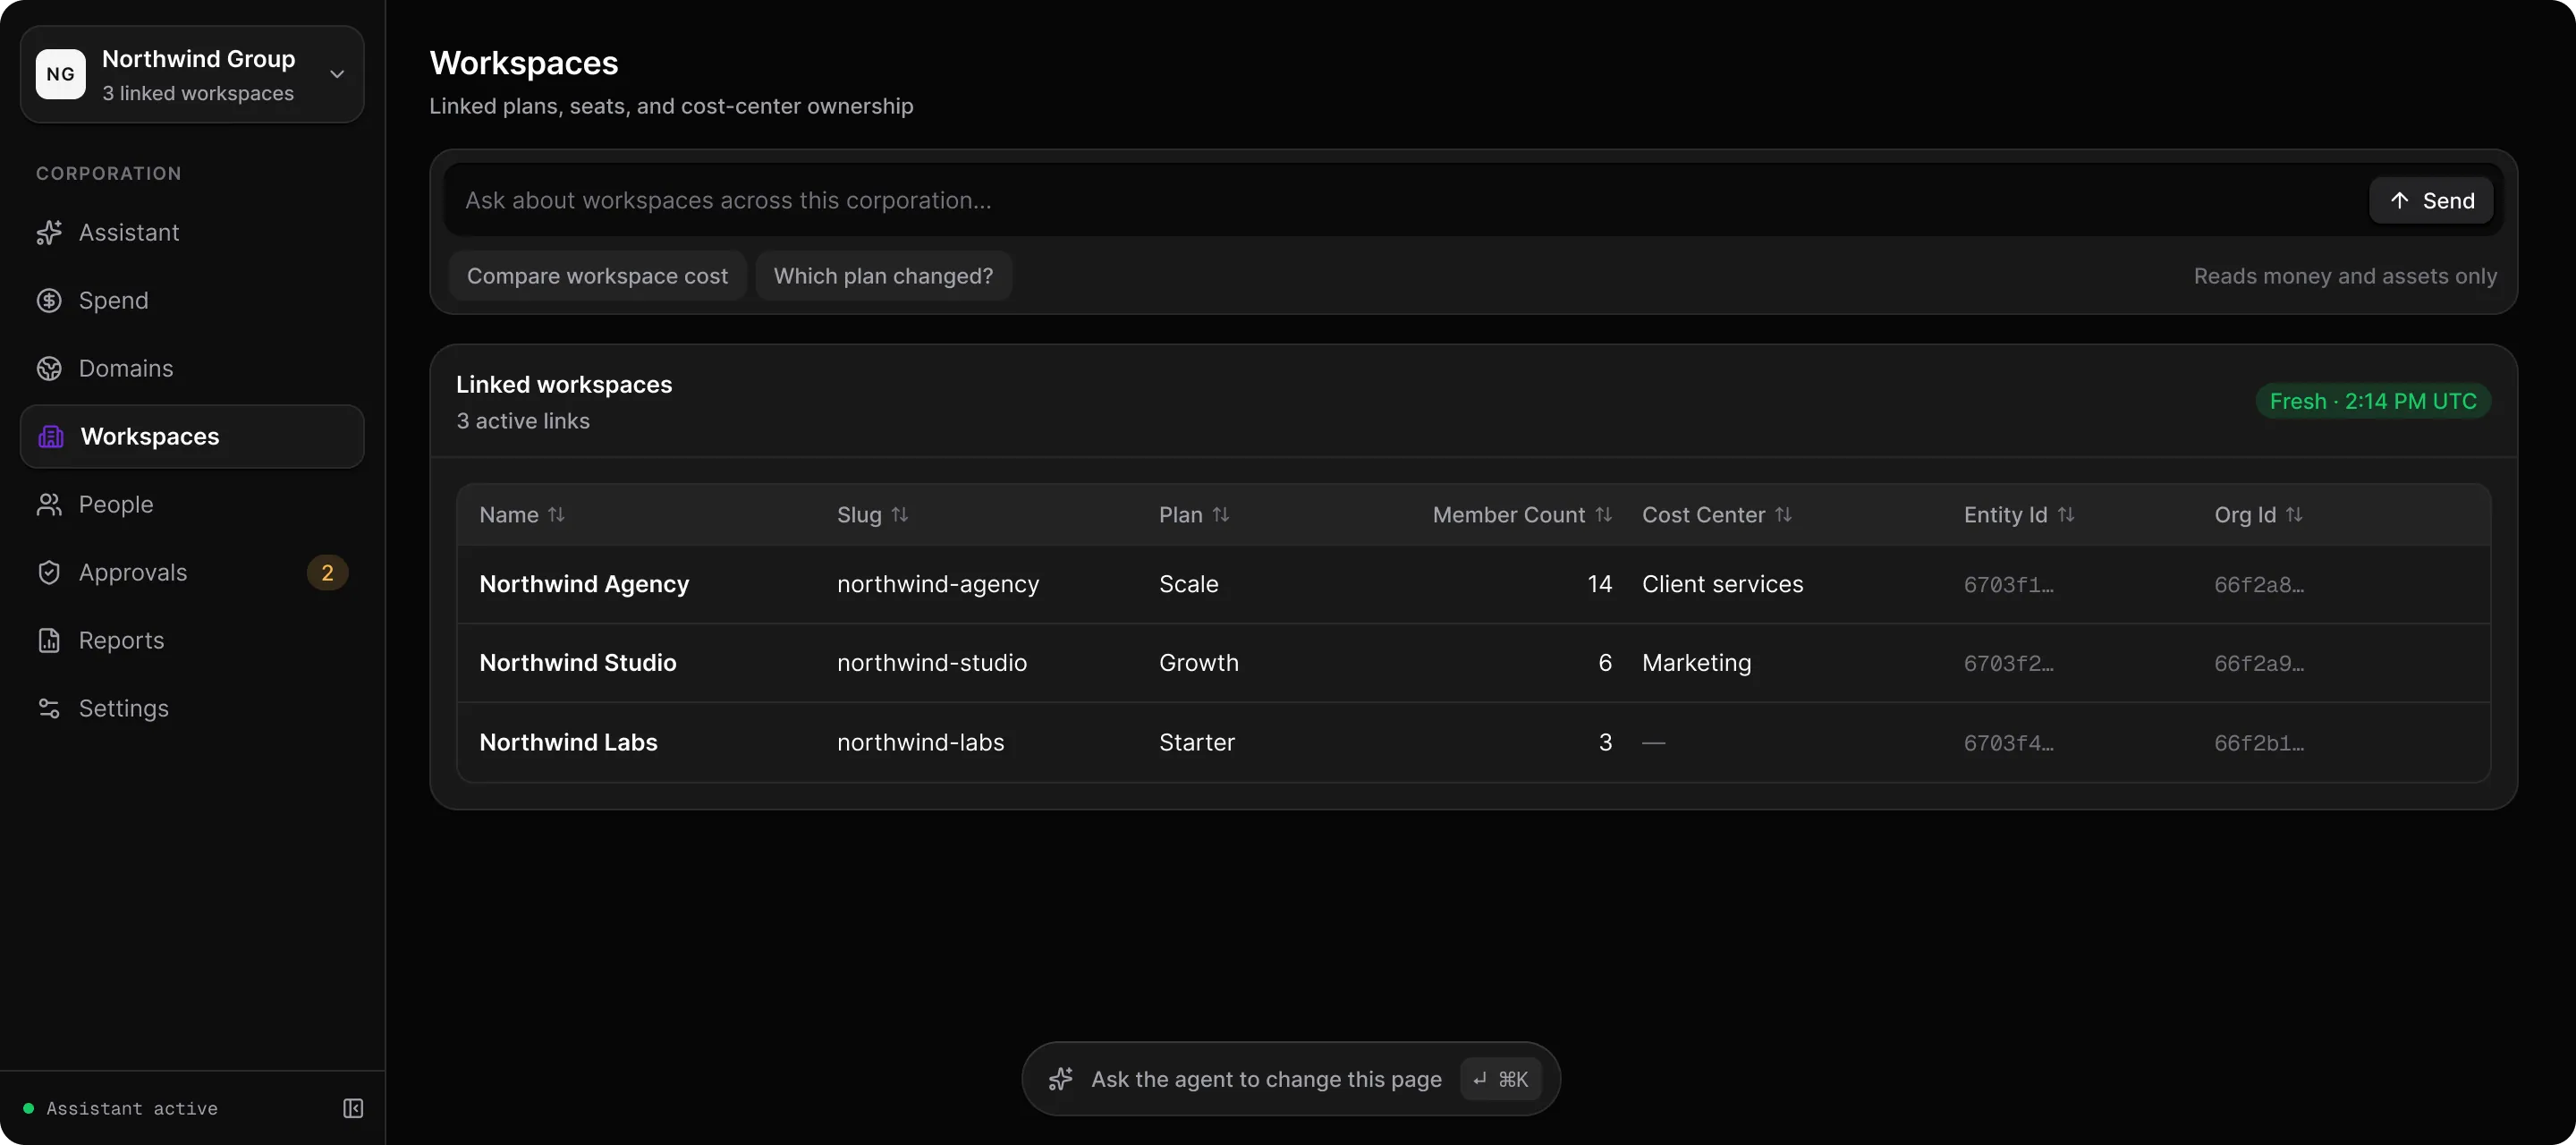2576x1145 pixels.
Task: Click the sparkle icon in the agent bar
Action: (1061, 1079)
